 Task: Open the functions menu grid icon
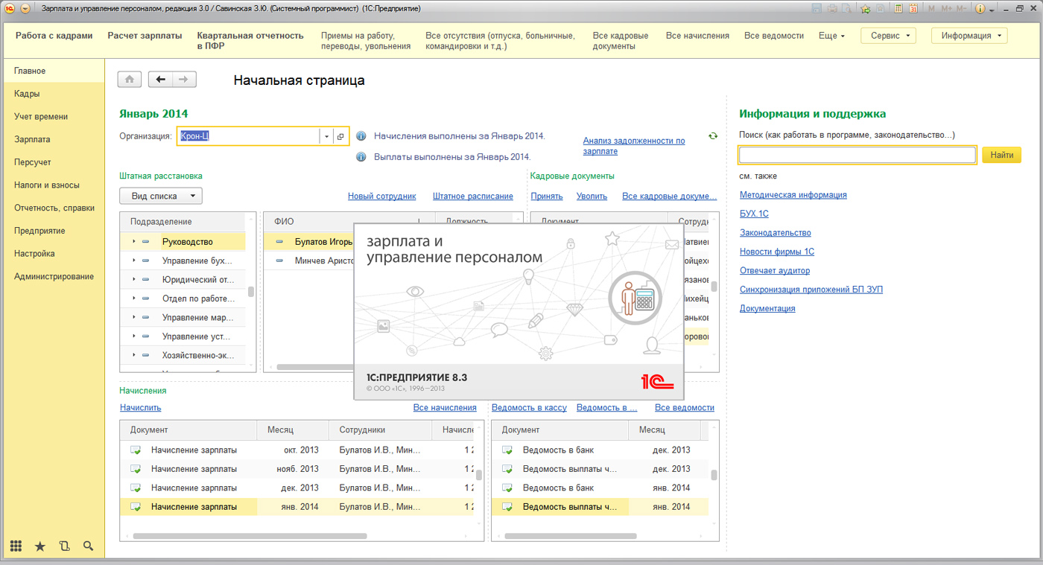16,546
